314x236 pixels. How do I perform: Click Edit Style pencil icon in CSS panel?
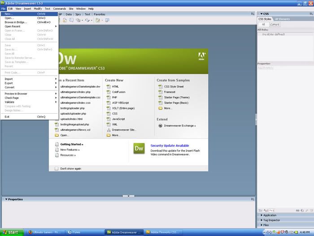pyautogui.click(x=307, y=210)
